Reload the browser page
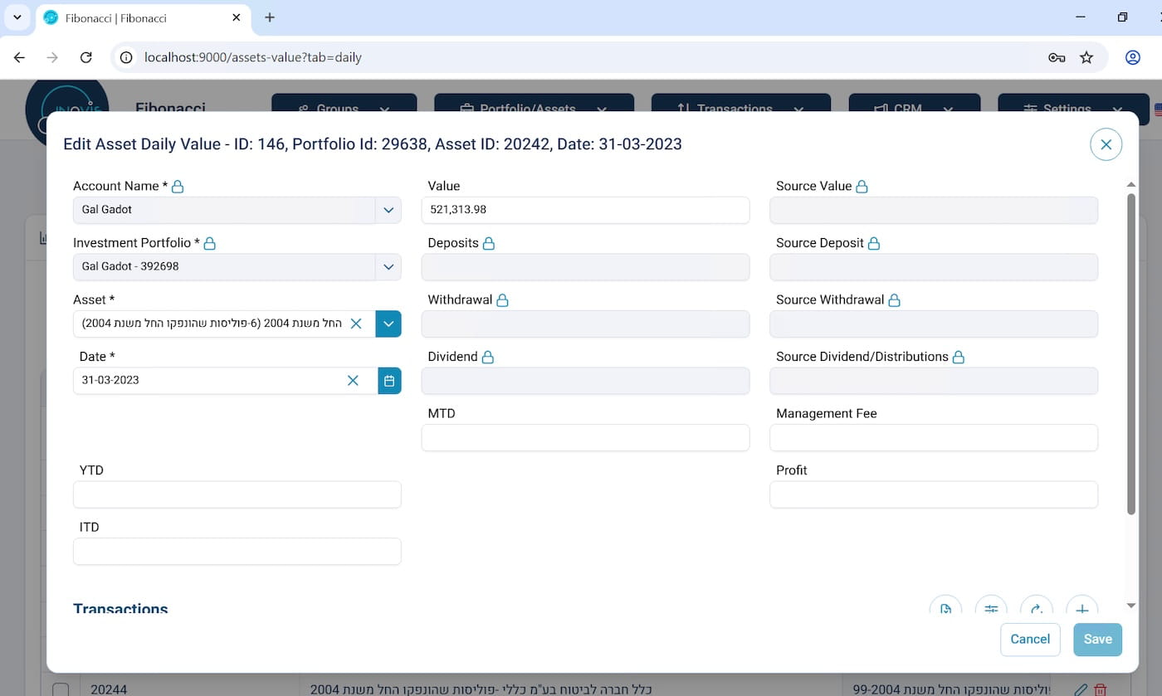The width and height of the screenshot is (1162, 696). [85, 57]
